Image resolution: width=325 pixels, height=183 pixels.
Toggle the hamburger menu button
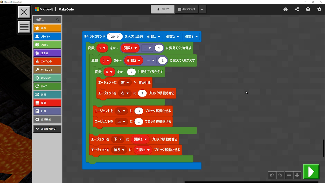coord(24,27)
